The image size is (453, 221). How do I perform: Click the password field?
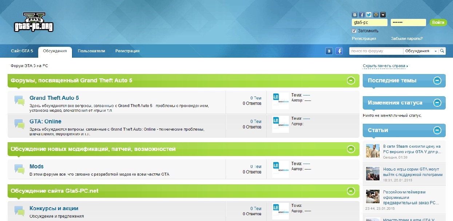pos(408,22)
